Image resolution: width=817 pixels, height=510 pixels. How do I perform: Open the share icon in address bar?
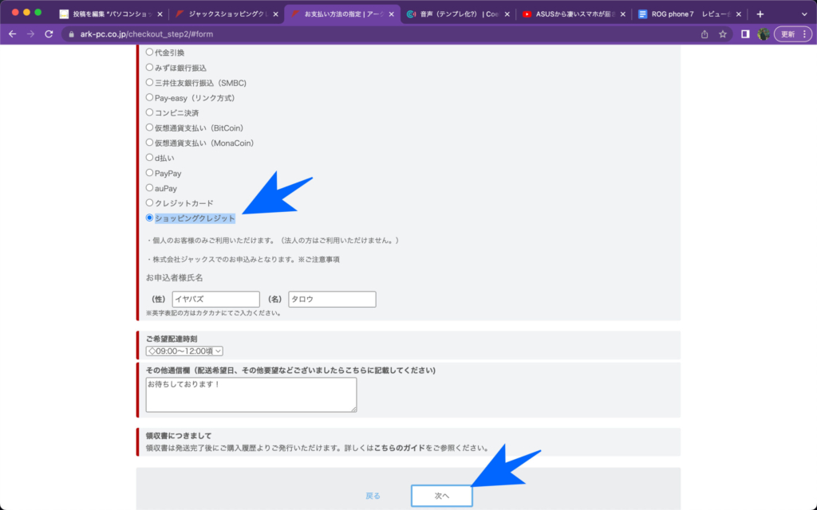(705, 34)
